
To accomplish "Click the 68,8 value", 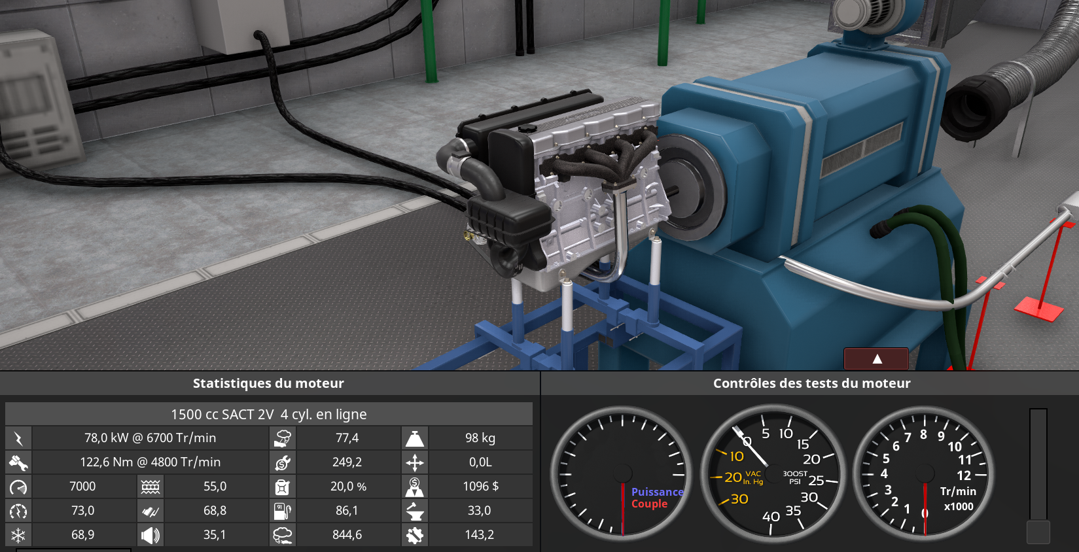I will pos(215,511).
